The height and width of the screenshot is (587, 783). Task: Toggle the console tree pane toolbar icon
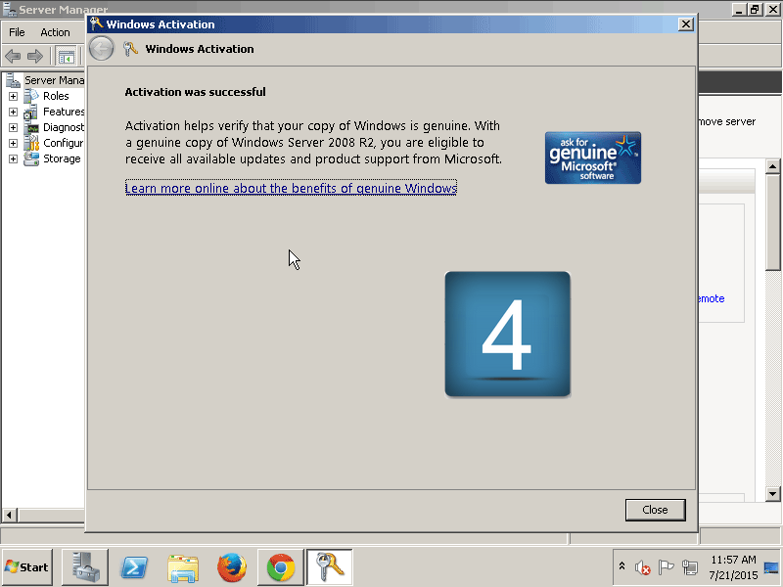point(66,57)
